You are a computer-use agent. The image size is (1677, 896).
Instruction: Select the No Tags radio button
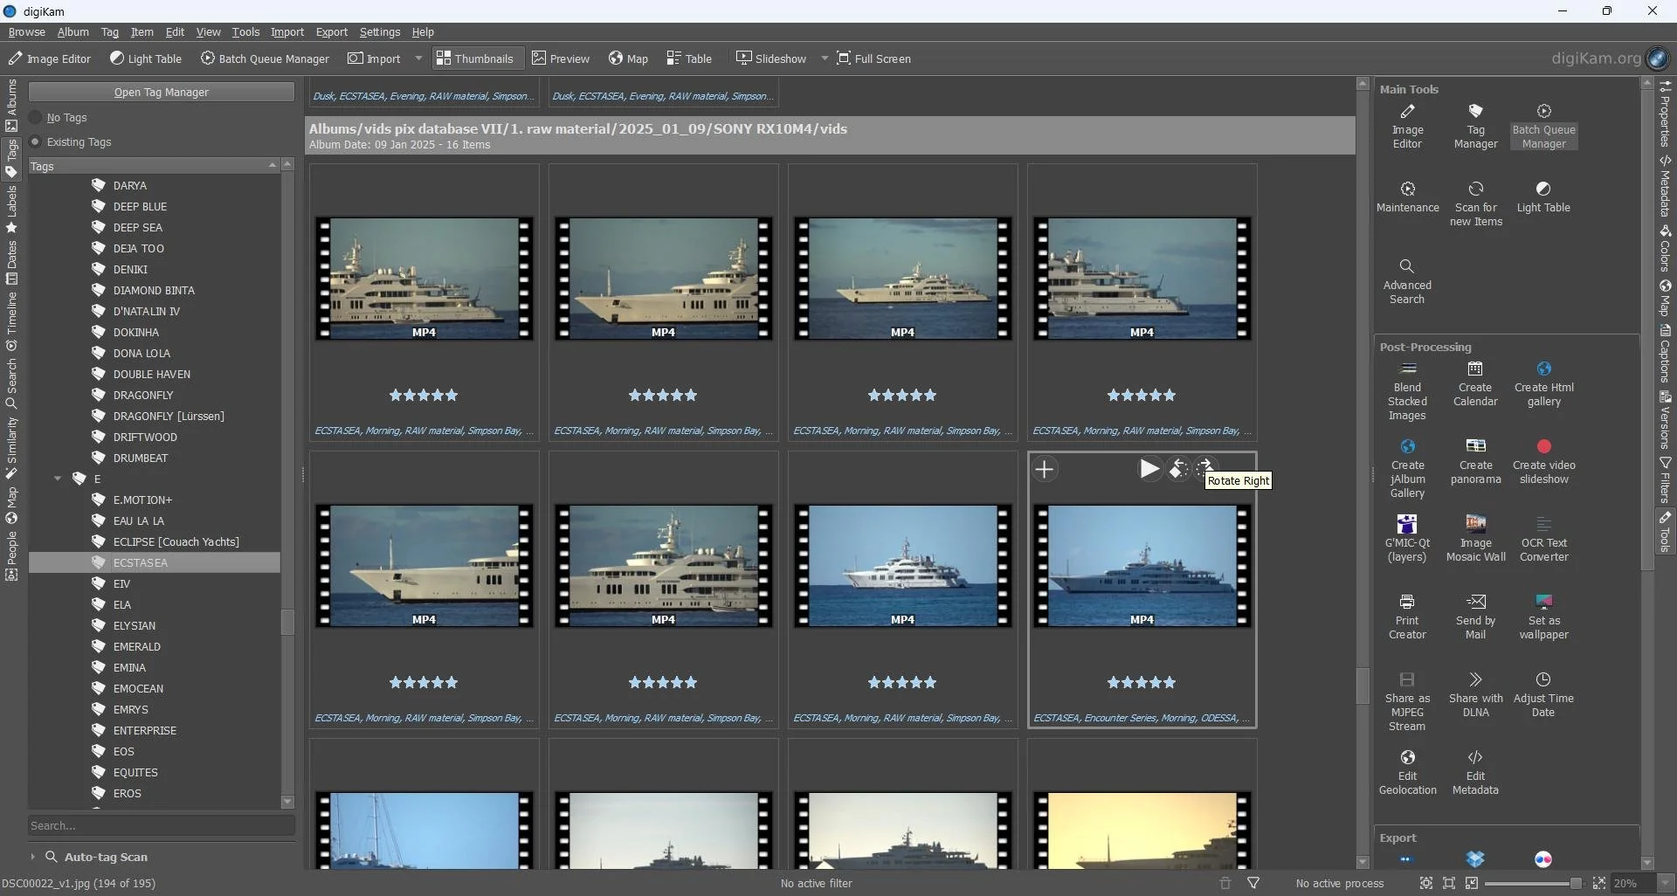click(36, 118)
